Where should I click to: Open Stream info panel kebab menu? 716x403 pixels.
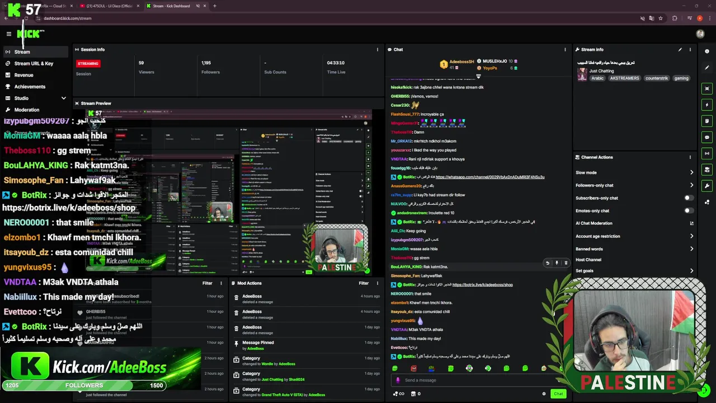690,49
